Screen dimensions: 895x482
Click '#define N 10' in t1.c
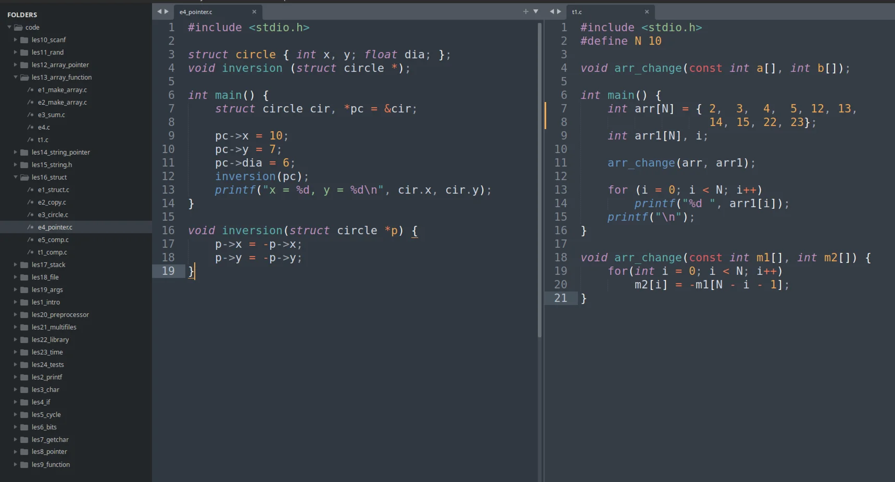tap(621, 41)
